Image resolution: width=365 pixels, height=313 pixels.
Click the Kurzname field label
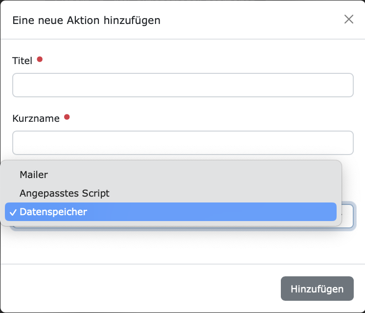pyautogui.click(x=36, y=118)
